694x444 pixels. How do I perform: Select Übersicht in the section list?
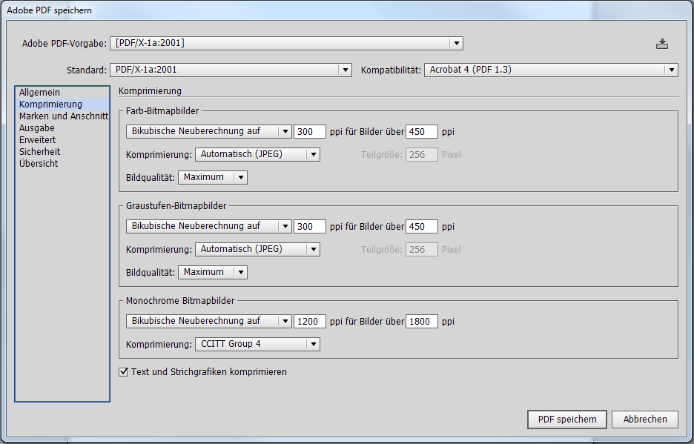(62, 163)
